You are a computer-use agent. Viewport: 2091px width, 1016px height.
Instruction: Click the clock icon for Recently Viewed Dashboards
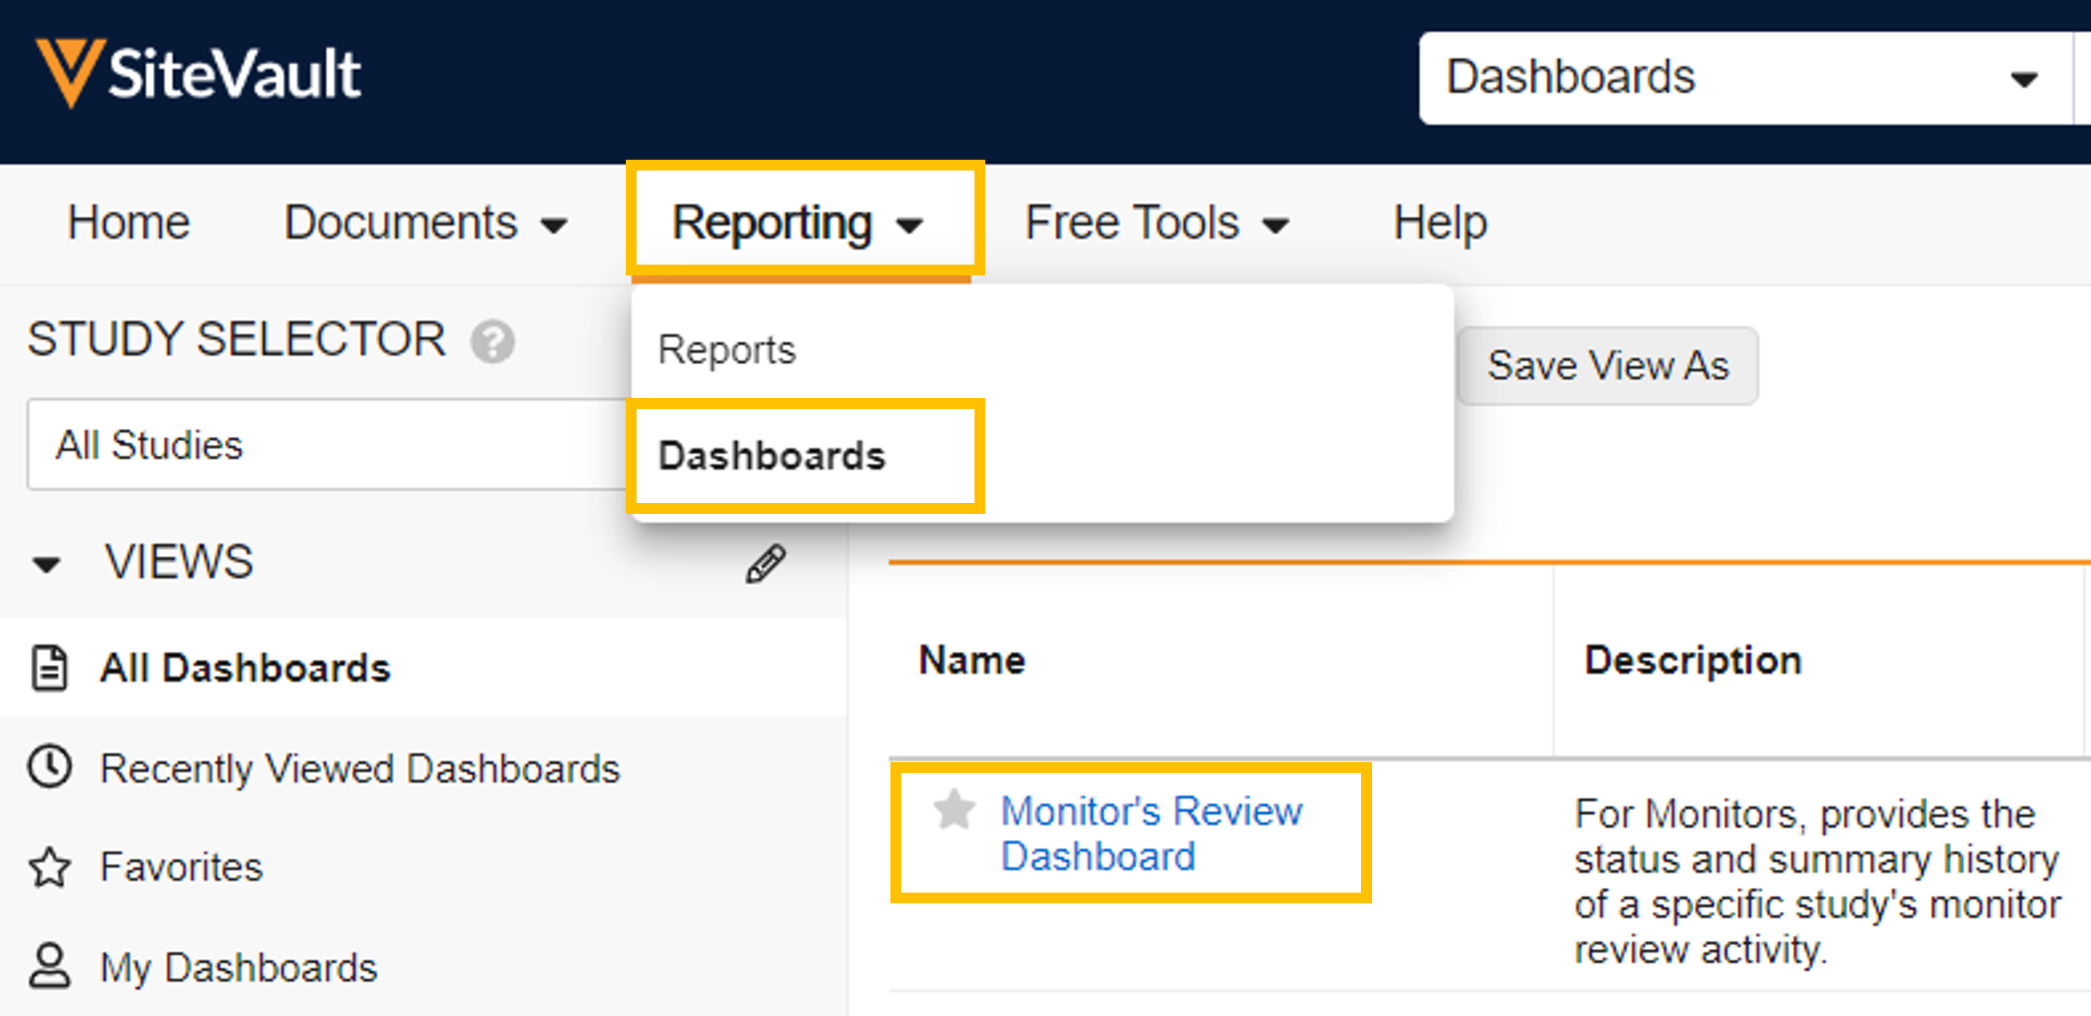[x=49, y=767]
